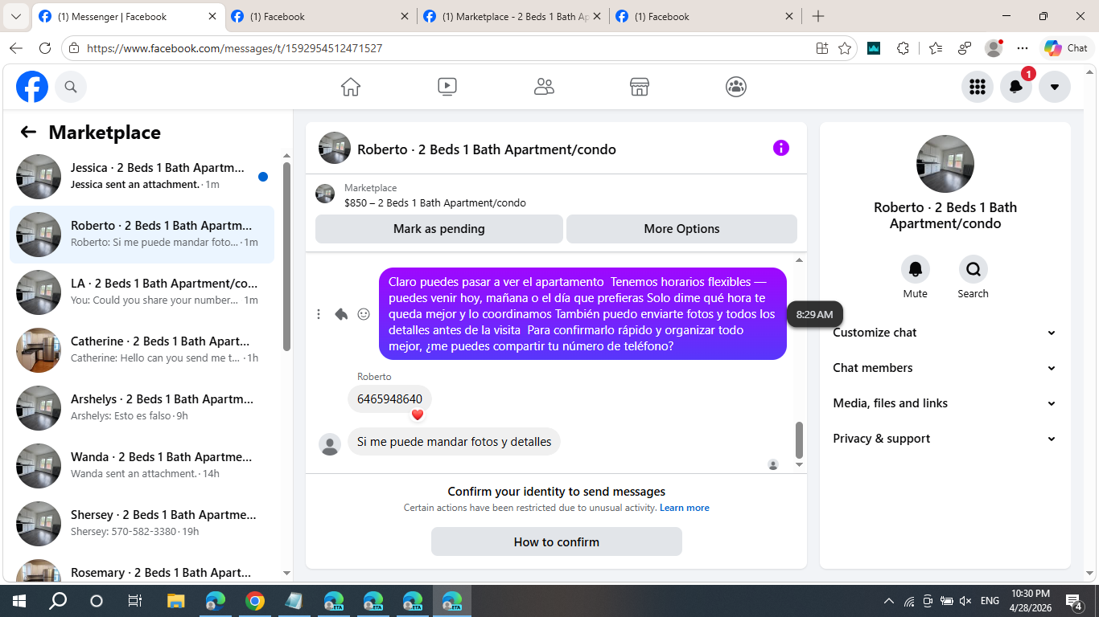Open Catherine's conversation
Screen dimensions: 1099x617
(142, 350)
